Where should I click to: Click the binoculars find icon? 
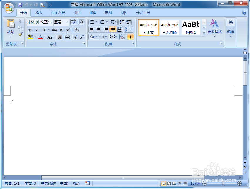pos(231,22)
